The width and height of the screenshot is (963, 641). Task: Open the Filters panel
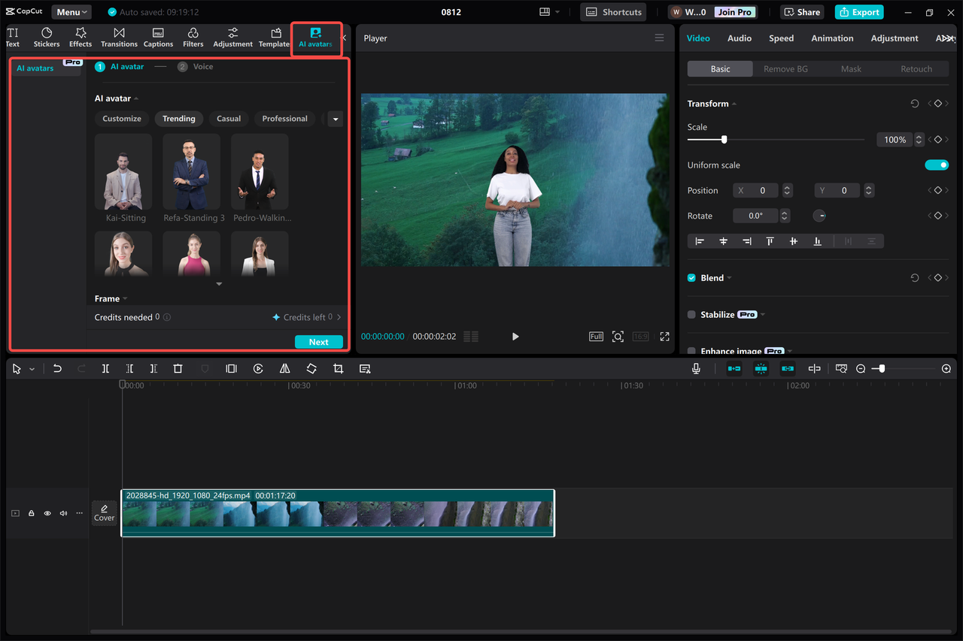click(193, 37)
